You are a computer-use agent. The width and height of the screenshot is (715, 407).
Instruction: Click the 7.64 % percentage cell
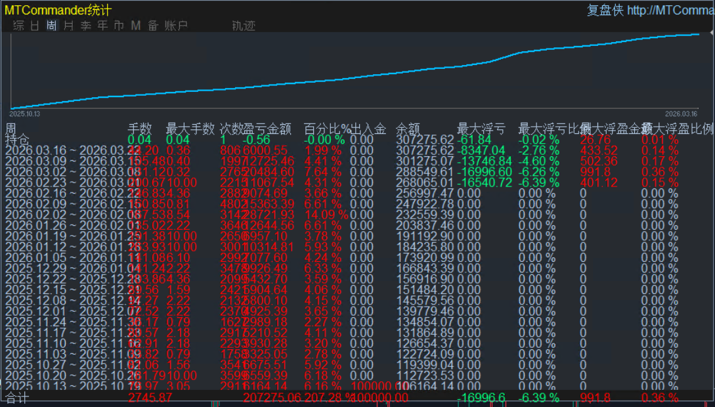(x=323, y=172)
